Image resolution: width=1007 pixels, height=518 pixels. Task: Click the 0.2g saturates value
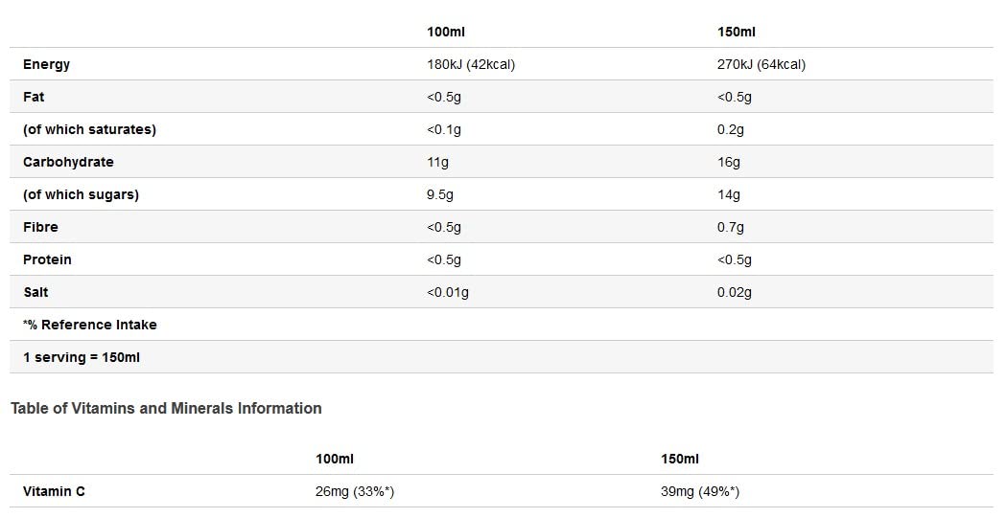coord(731,129)
